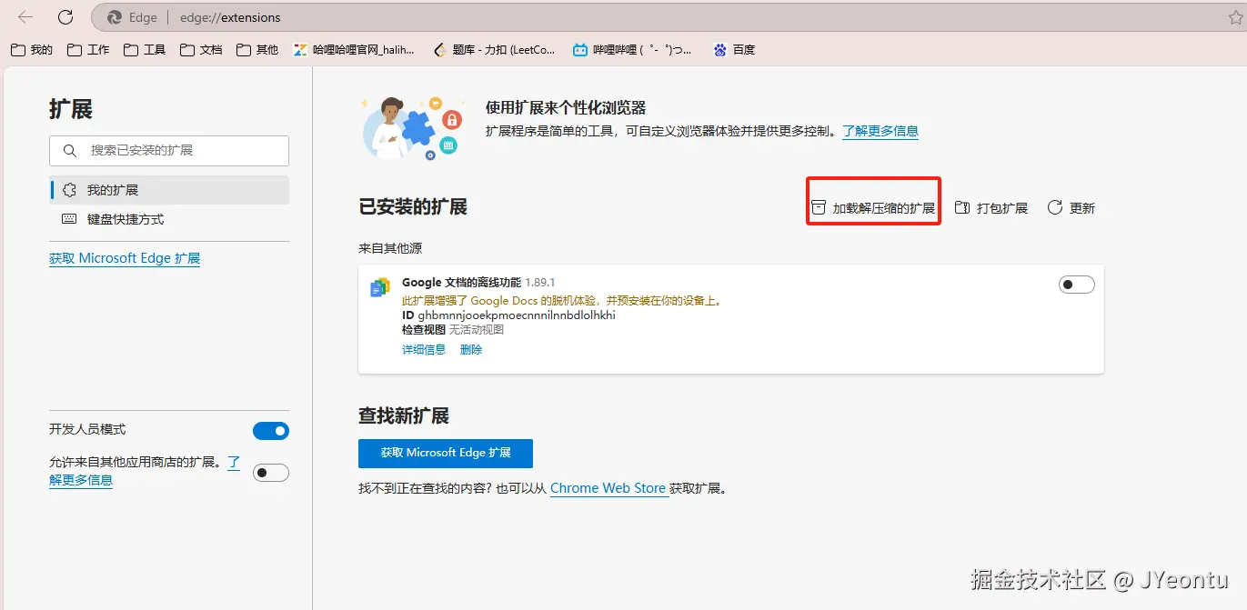Reload the page with the refresh icon

click(65, 17)
